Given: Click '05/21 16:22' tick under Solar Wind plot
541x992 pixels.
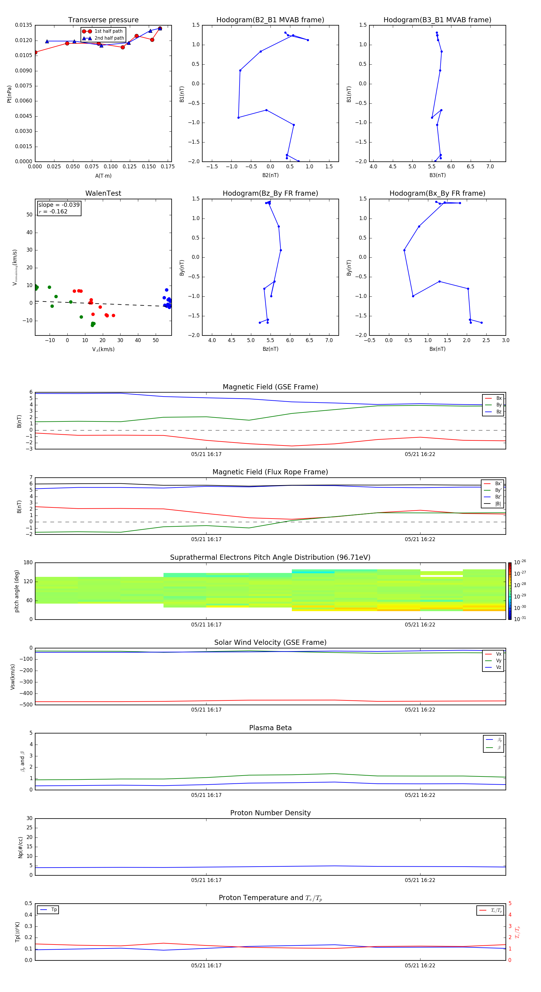Looking at the screenshot, I should [420, 710].
